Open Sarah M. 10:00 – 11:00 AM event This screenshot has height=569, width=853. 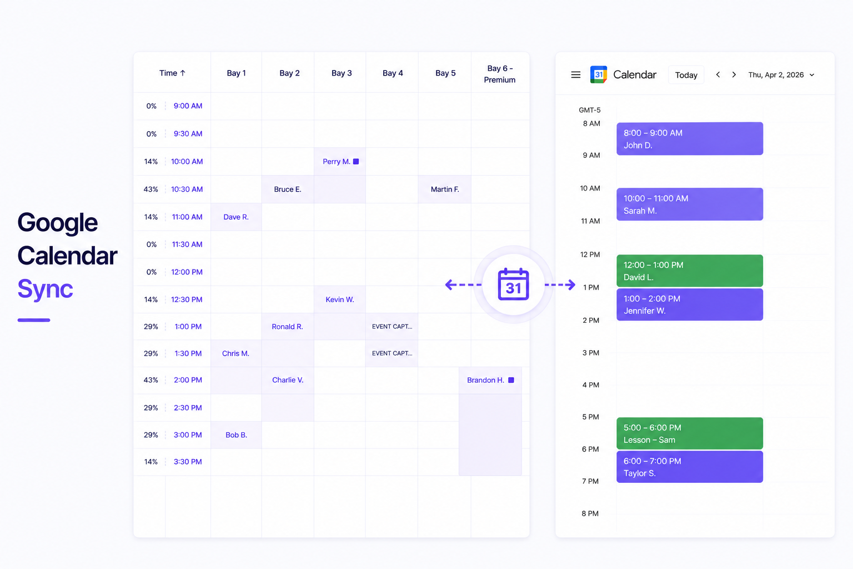(x=690, y=204)
